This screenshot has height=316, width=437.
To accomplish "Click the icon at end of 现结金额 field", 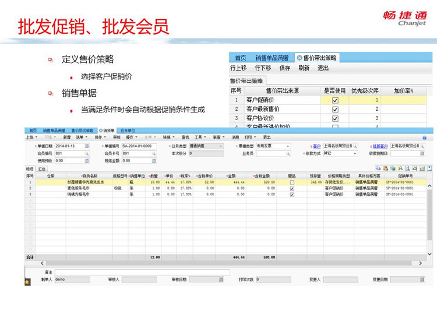I will [154, 161].
